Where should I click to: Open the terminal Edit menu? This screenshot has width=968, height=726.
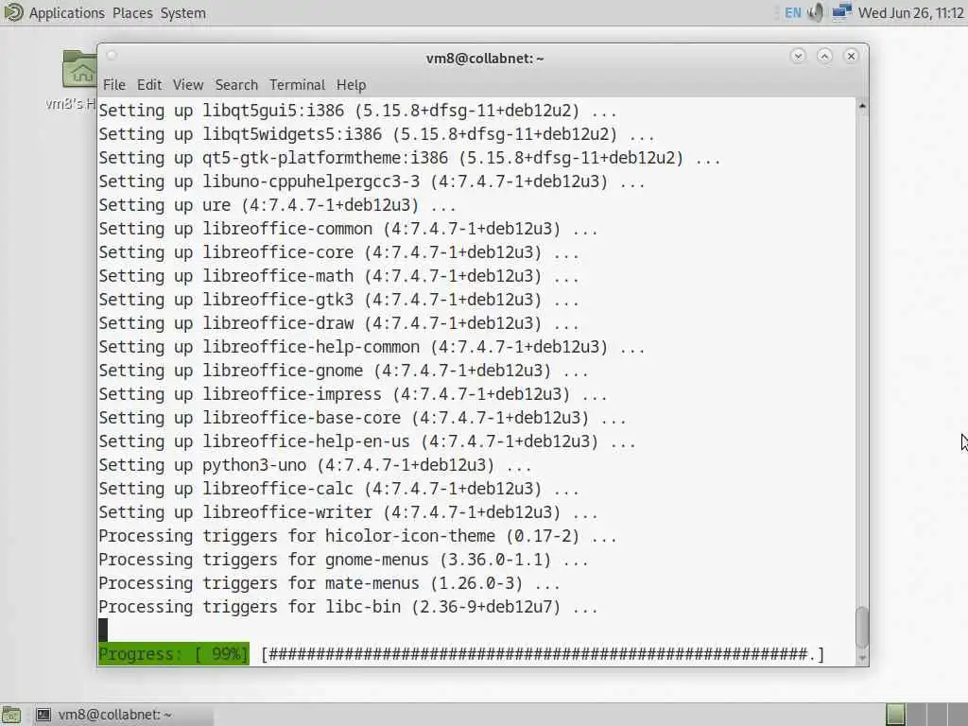click(149, 84)
